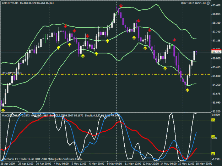This screenshot has width=222, height=166.
Task: Click the OHLC values 86.468 86.470 86.268 86.423
Action: (37, 3)
